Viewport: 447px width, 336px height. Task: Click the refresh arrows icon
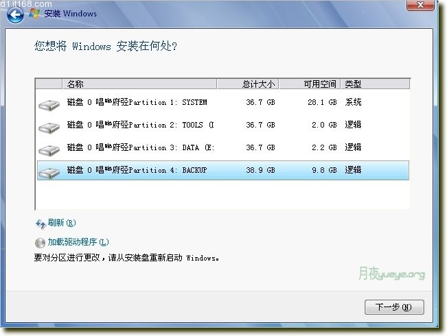41,224
